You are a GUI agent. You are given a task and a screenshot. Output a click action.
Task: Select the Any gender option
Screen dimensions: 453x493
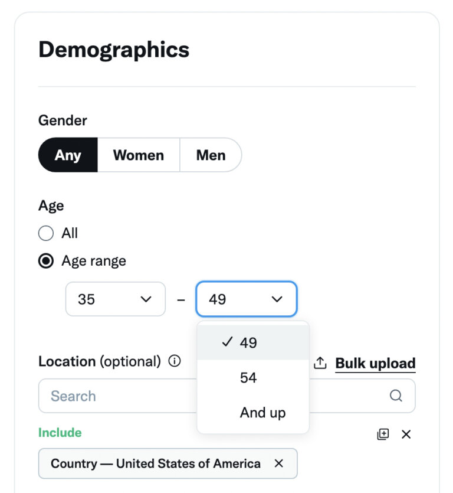[x=68, y=155]
